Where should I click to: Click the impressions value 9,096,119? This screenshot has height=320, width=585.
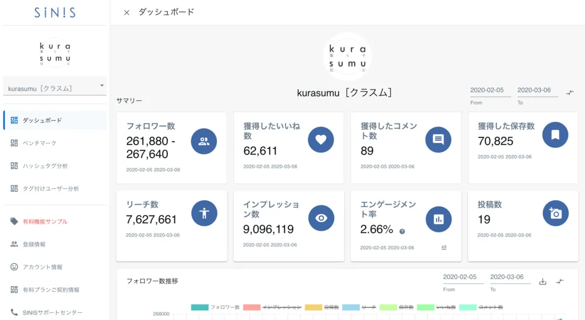click(269, 229)
